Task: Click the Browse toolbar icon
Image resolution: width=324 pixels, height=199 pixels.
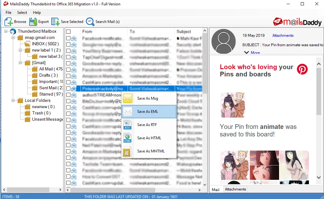Action: pyautogui.click(x=9, y=22)
